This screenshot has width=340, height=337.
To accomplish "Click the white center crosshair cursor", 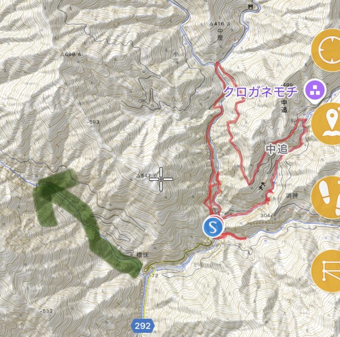I will (161, 179).
